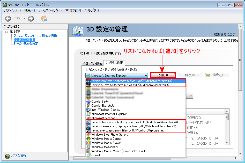The height and width of the screenshot is (163, 245).
Task: Pick Windows Movie Maker entry
Action: pos(118,151)
